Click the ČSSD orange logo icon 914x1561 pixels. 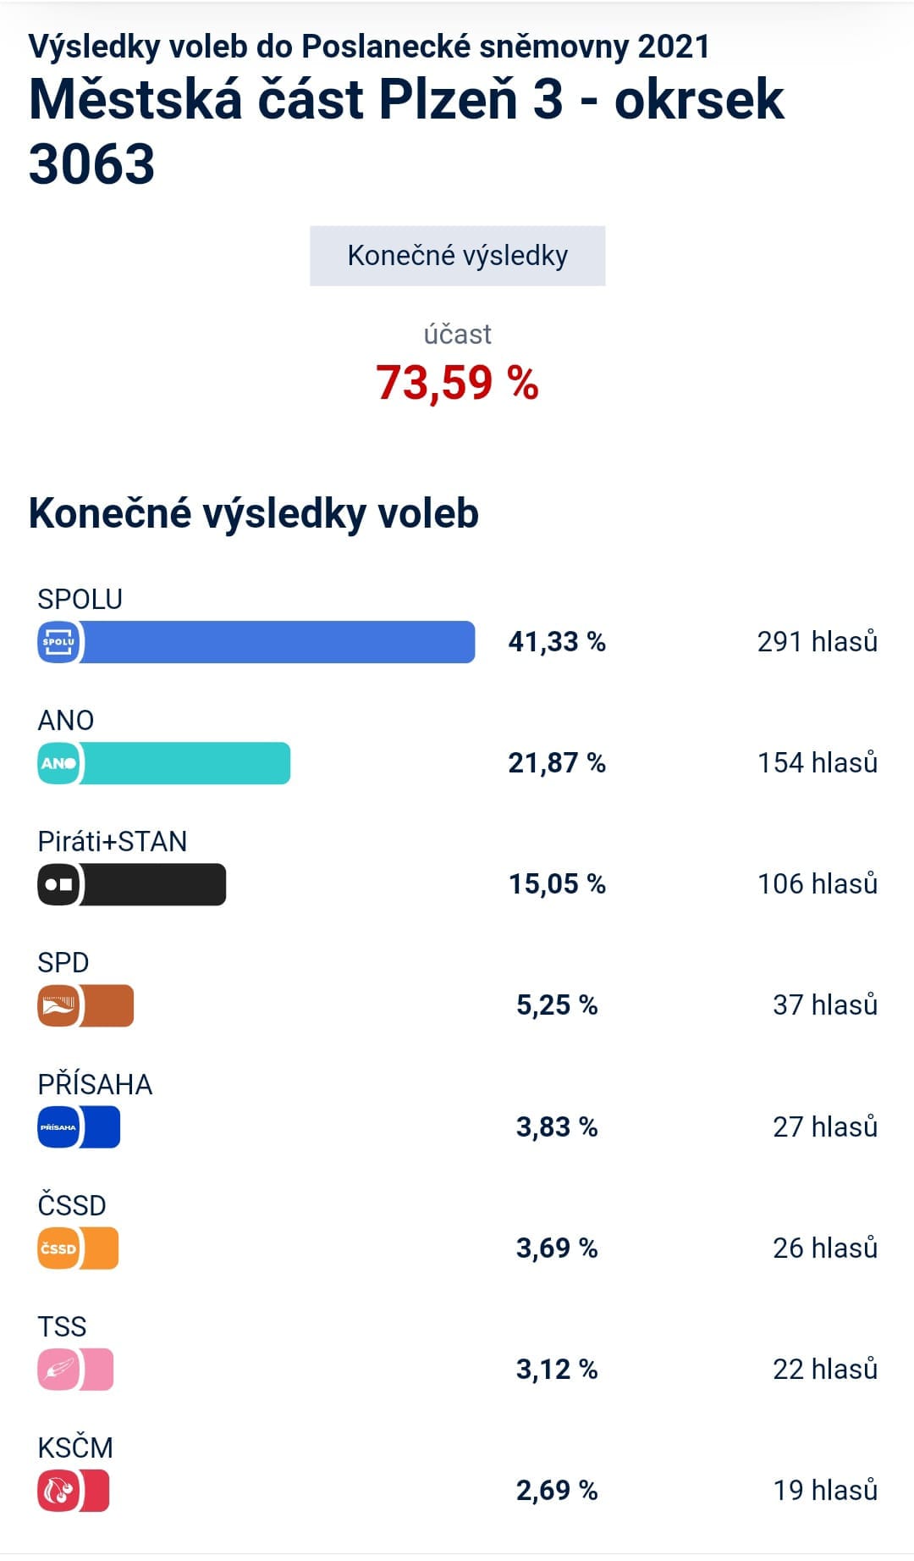pos(58,1248)
